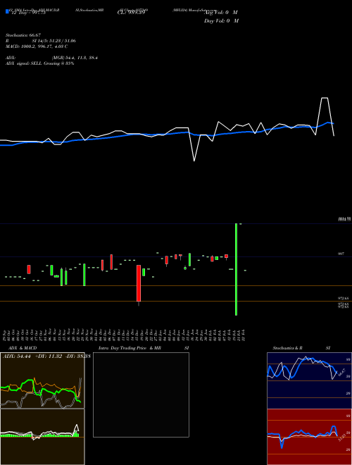The width and height of the screenshot is (352, 465).
Task: Select the 'Avg Vol: 0 M' readout
Action: pyautogui.click(x=221, y=13)
